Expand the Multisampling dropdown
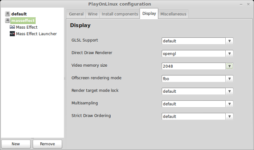The image size is (254, 150). (229, 104)
